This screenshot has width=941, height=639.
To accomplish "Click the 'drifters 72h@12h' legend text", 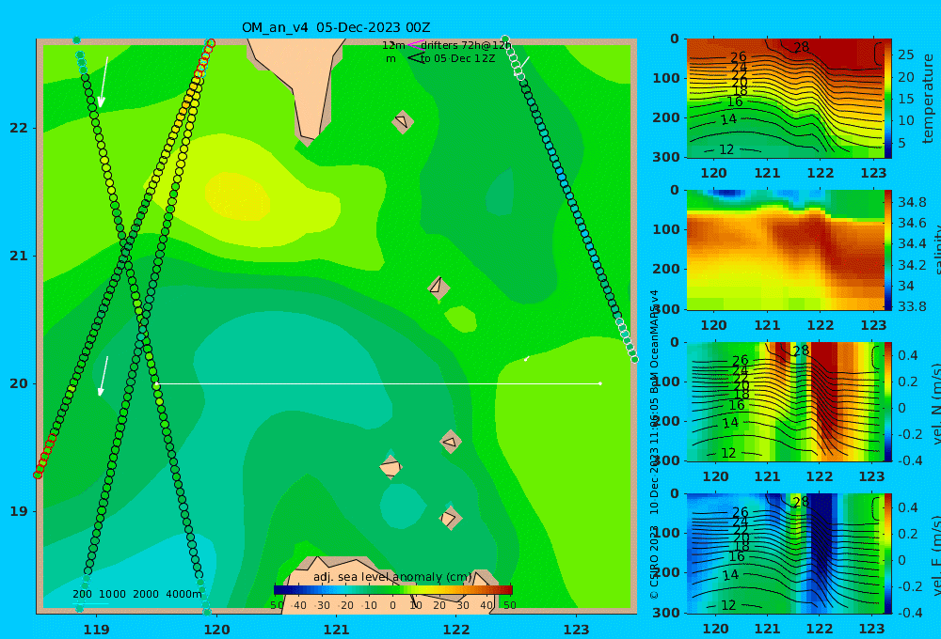I will pyautogui.click(x=466, y=45).
